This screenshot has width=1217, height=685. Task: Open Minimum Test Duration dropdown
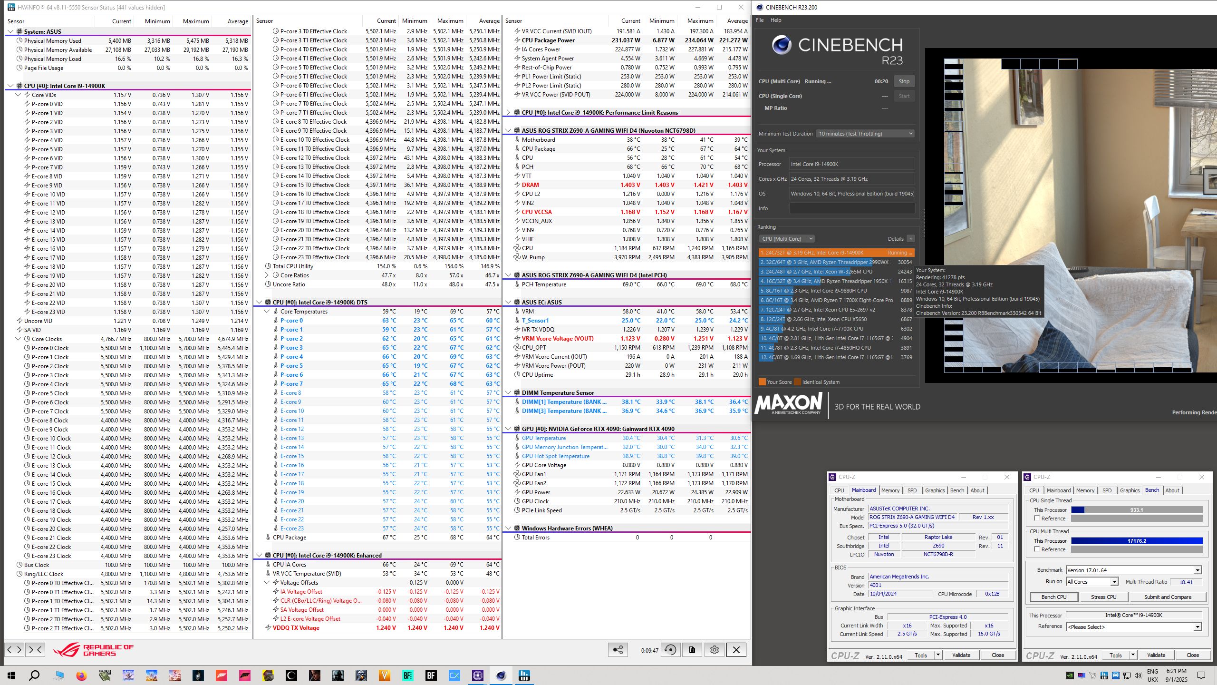coord(865,134)
